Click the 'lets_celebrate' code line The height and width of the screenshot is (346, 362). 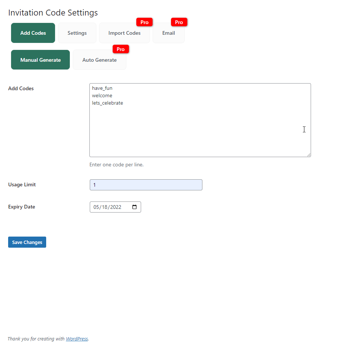[107, 103]
